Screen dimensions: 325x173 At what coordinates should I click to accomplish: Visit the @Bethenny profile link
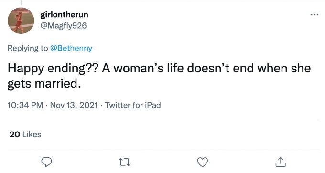coord(71,48)
